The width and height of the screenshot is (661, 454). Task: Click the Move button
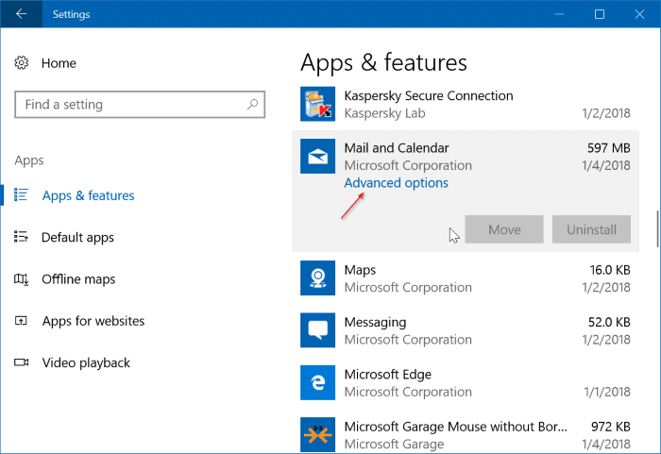click(x=504, y=229)
